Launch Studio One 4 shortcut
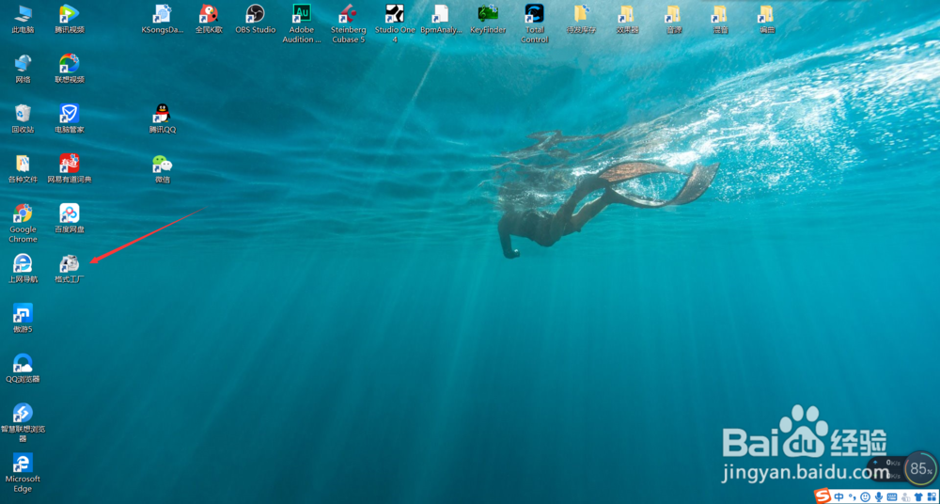Viewport: 940px width, 504px height. [395, 24]
